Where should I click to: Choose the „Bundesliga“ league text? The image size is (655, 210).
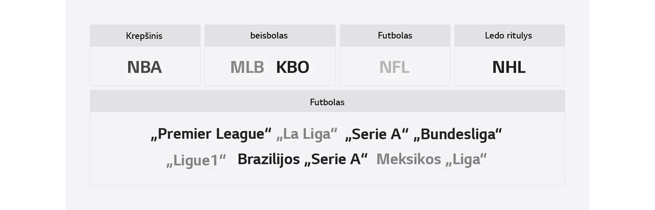(x=458, y=134)
